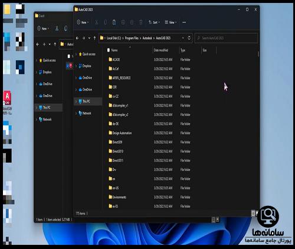Click Local Disk (C:) in the address bar
This screenshot has width=295, height=249.
pyautogui.click(x=114, y=38)
